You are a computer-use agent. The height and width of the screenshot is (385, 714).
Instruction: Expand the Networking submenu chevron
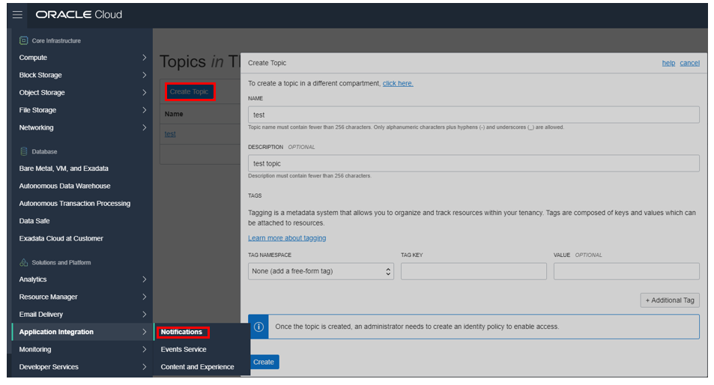pos(145,127)
